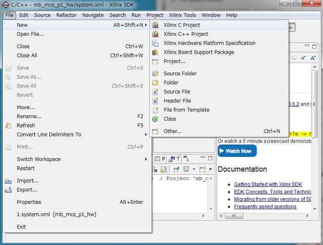Click the welcome page vertical scrollbar thumb

(x=314, y=104)
